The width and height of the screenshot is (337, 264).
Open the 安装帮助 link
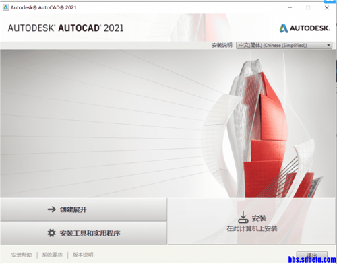(x=22, y=255)
